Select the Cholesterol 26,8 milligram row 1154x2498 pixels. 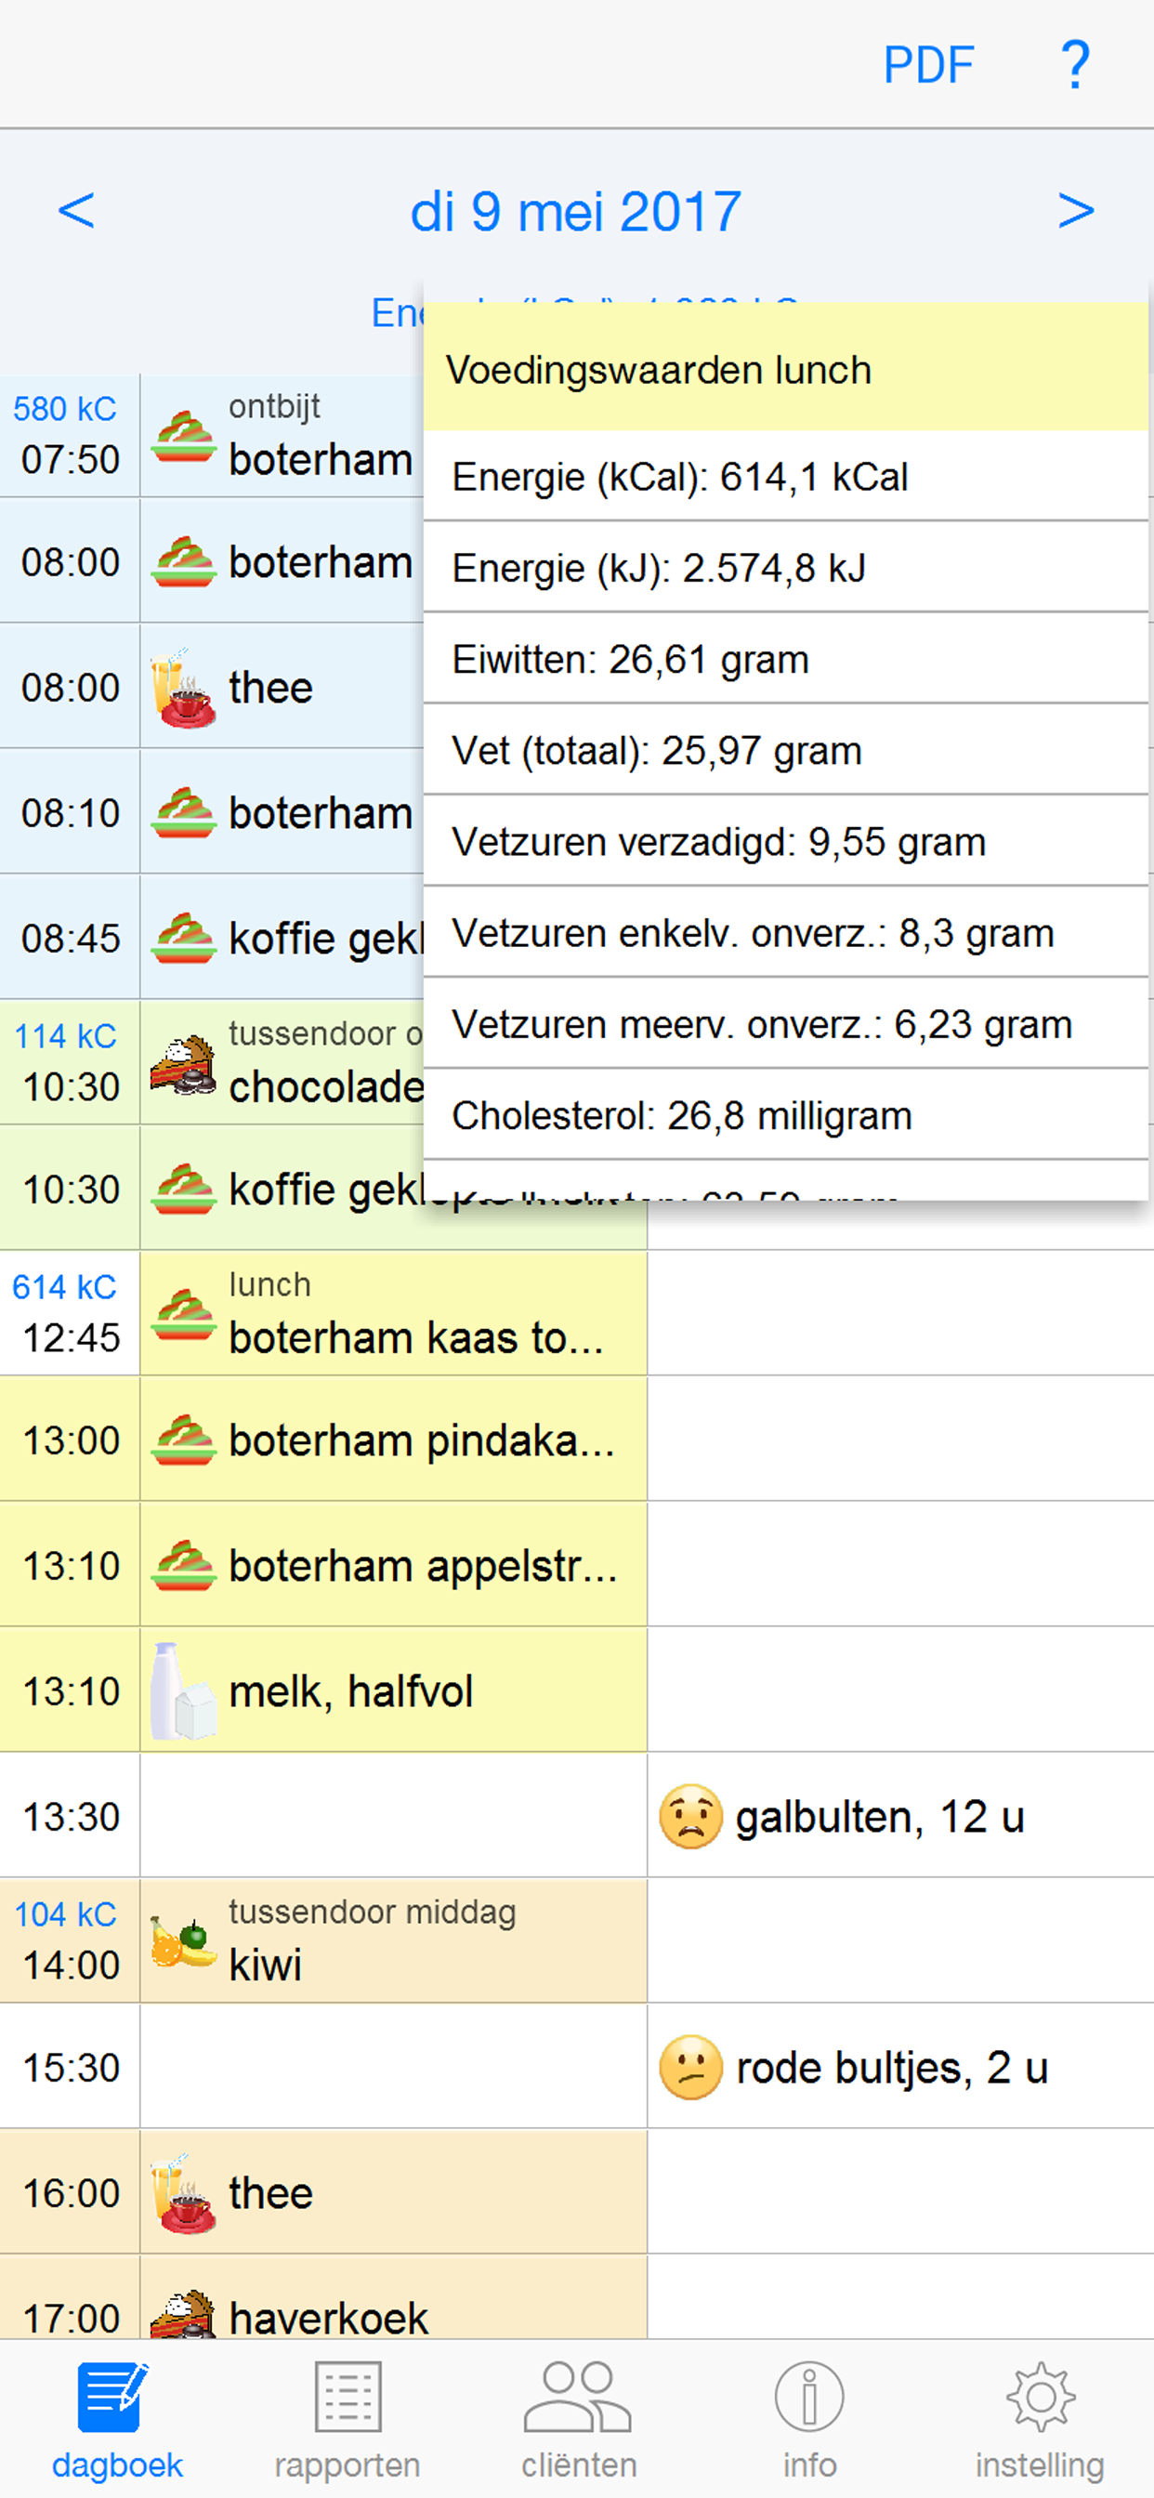[785, 1115]
